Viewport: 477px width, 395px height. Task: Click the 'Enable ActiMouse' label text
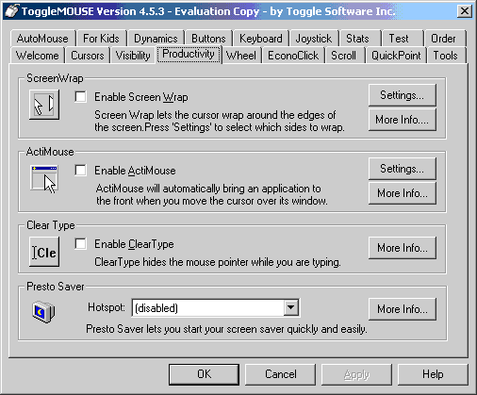pos(135,171)
